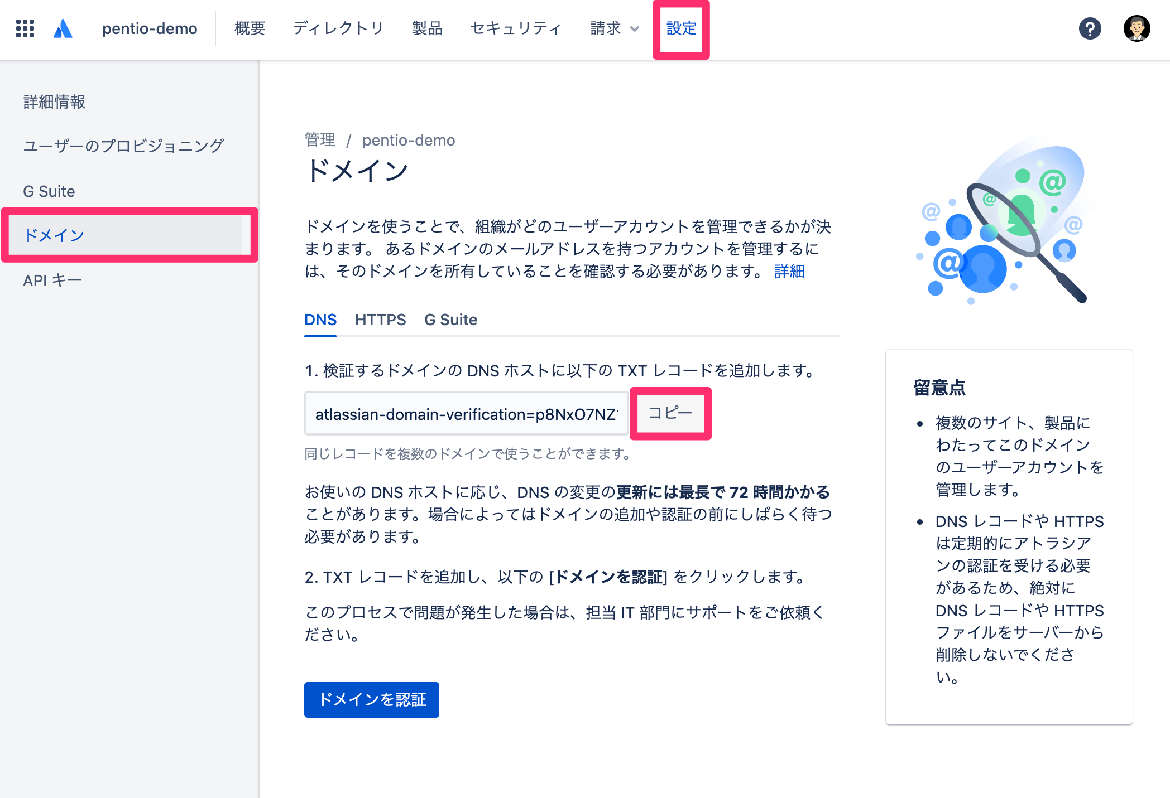Open the 設定 menu item
The height and width of the screenshot is (798, 1170).
[x=681, y=28]
